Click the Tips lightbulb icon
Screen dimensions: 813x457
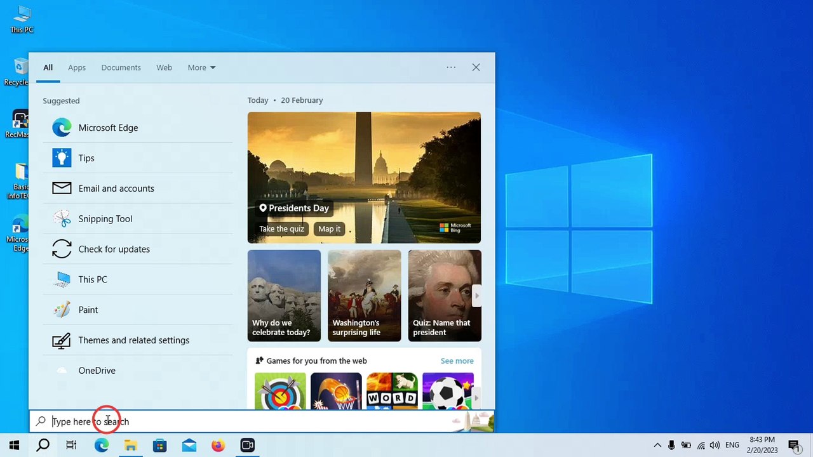[x=62, y=158]
